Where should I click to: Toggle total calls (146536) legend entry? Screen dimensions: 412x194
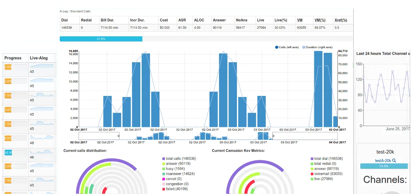[179, 159]
